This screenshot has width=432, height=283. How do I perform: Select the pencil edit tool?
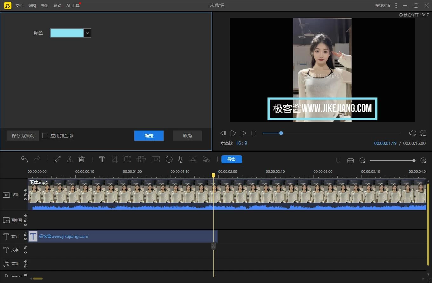click(57, 159)
